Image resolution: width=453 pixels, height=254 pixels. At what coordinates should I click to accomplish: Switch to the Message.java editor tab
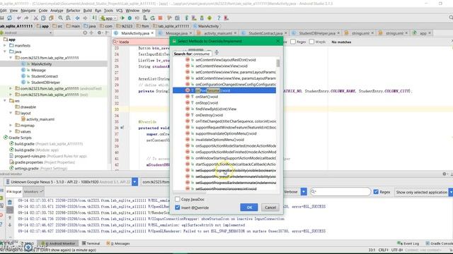coord(176,33)
